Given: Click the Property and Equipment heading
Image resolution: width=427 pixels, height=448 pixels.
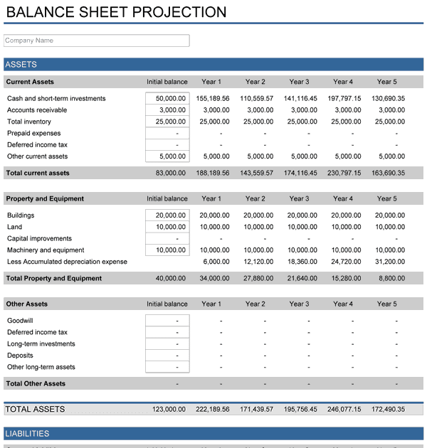Looking at the screenshot, I should [45, 198].
